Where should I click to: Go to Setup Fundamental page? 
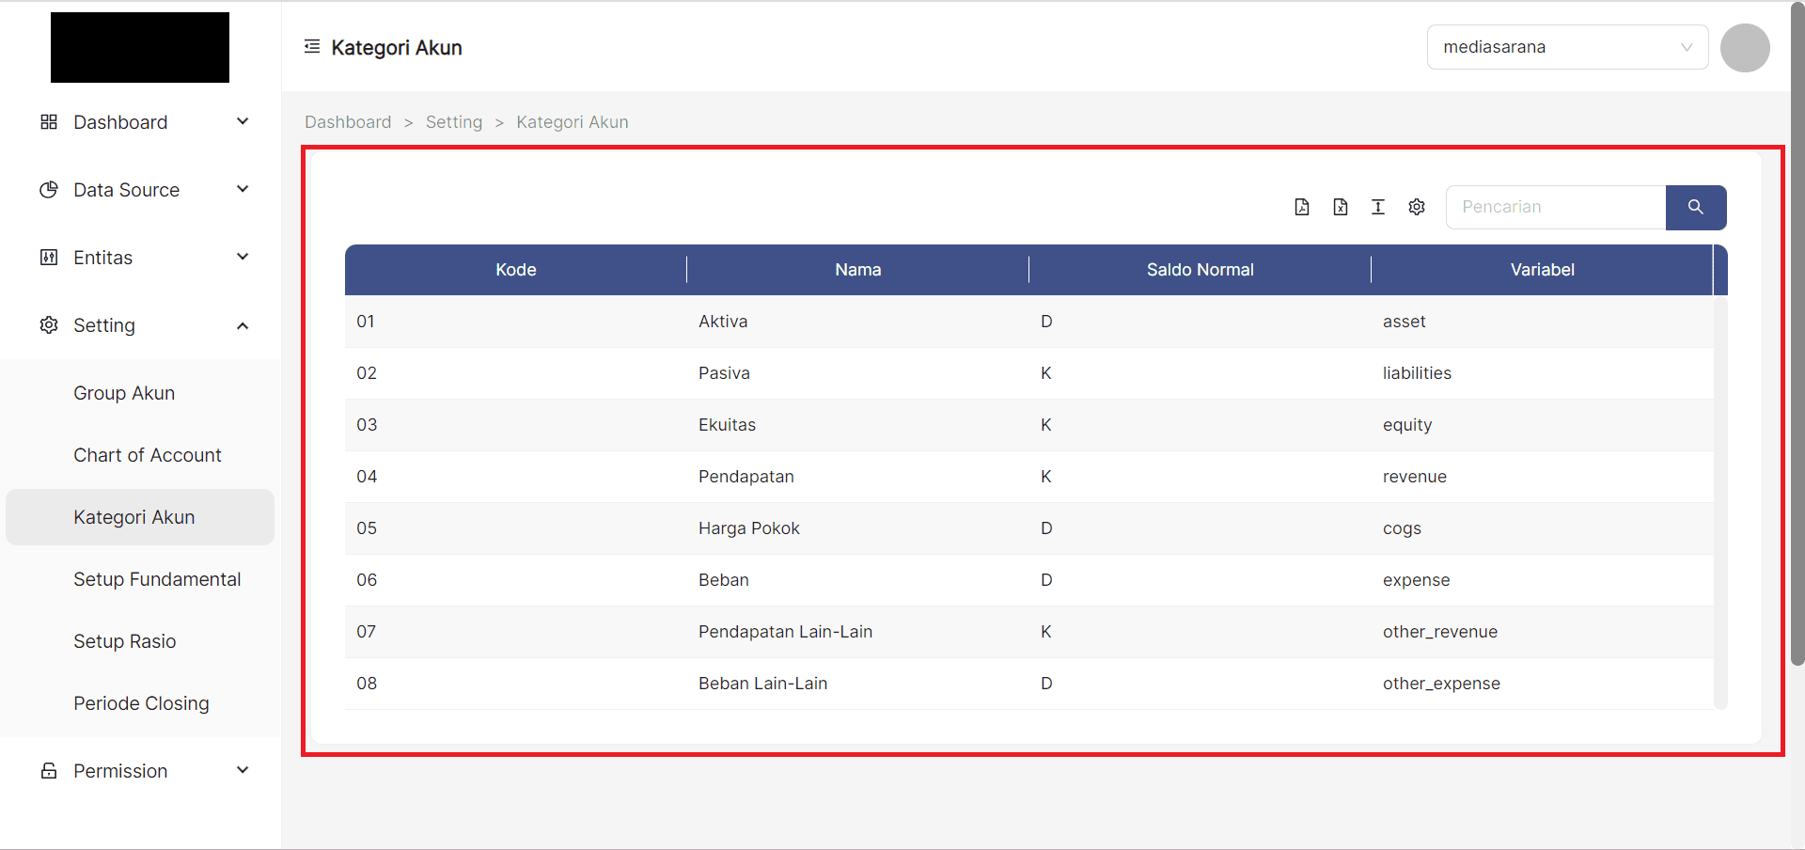pos(157,579)
